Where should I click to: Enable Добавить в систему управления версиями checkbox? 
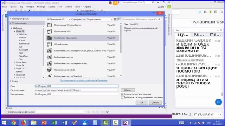[122, 97]
